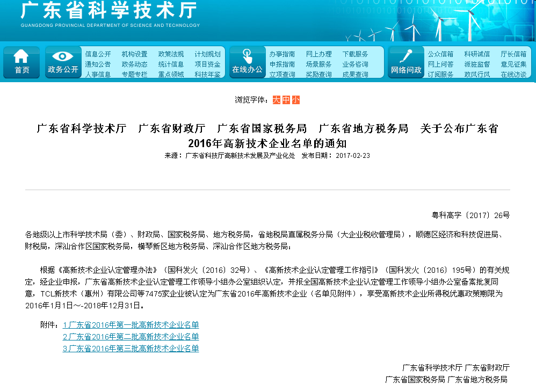Open 重点领域 menu link
The image size is (536, 384).
[171, 75]
